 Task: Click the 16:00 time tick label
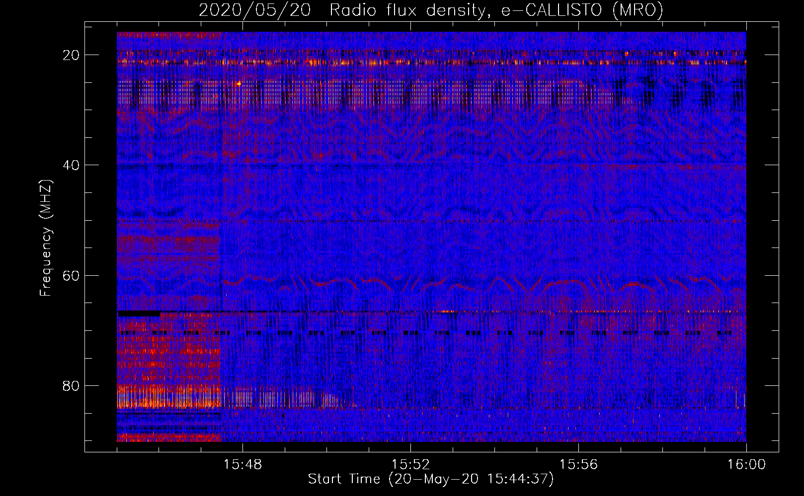pyautogui.click(x=746, y=465)
